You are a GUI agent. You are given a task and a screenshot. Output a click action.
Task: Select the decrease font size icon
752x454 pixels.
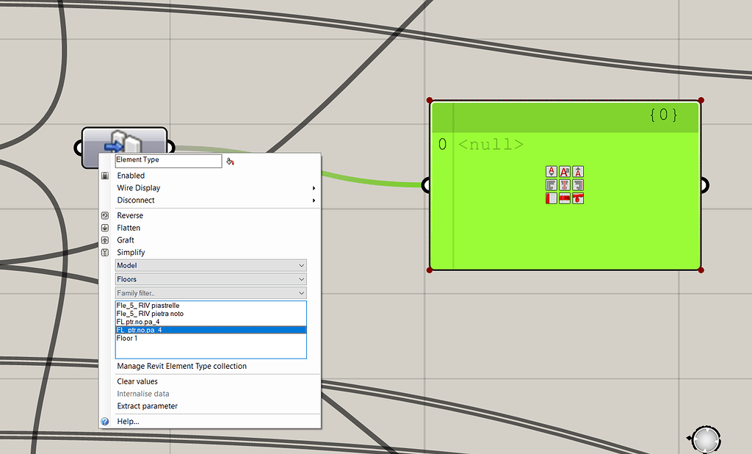pyautogui.click(x=551, y=171)
